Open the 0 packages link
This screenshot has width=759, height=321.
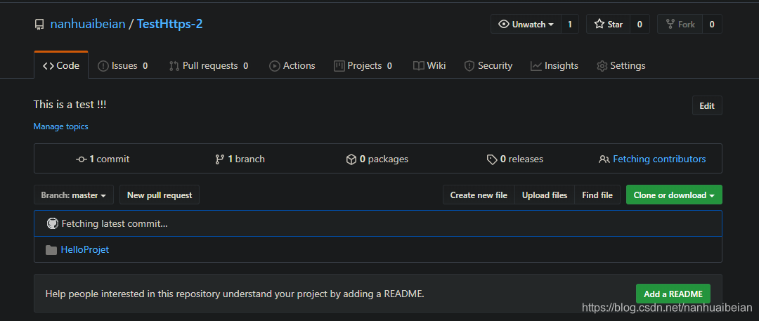[x=377, y=159]
